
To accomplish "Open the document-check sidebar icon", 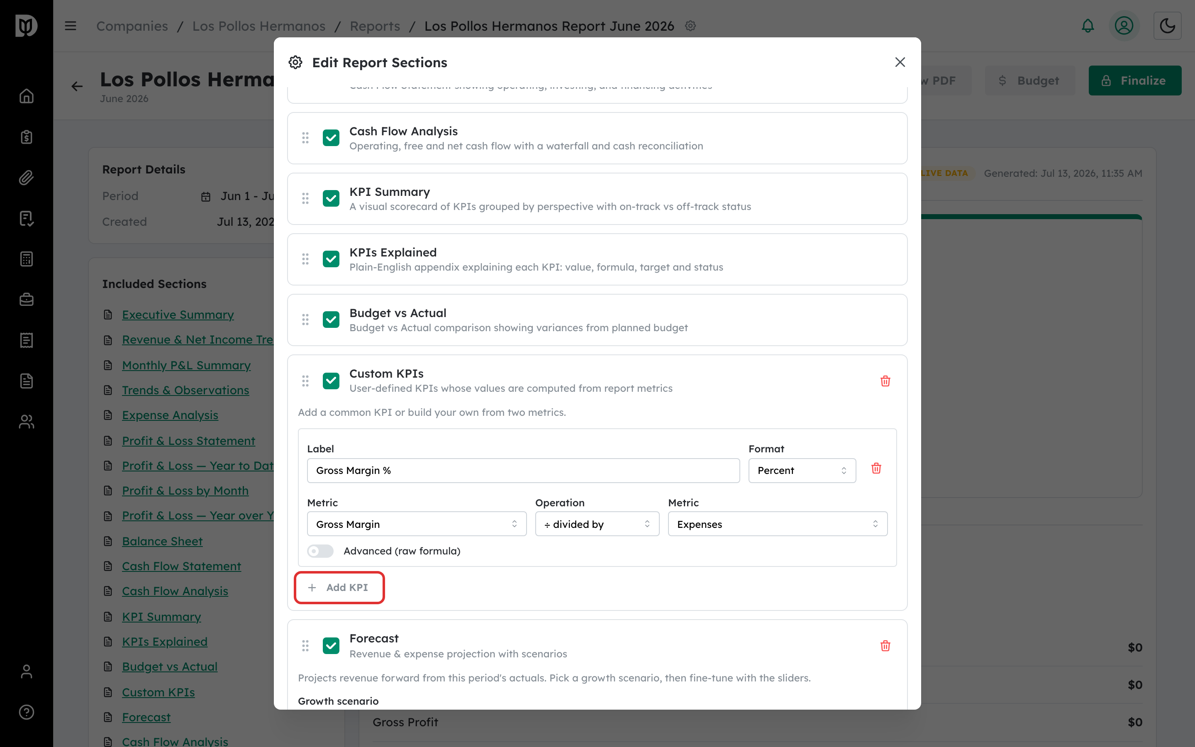I will tap(27, 218).
